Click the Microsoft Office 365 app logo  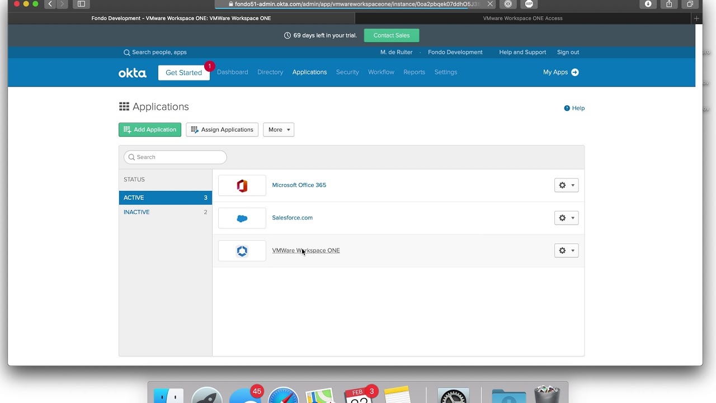tap(242, 185)
